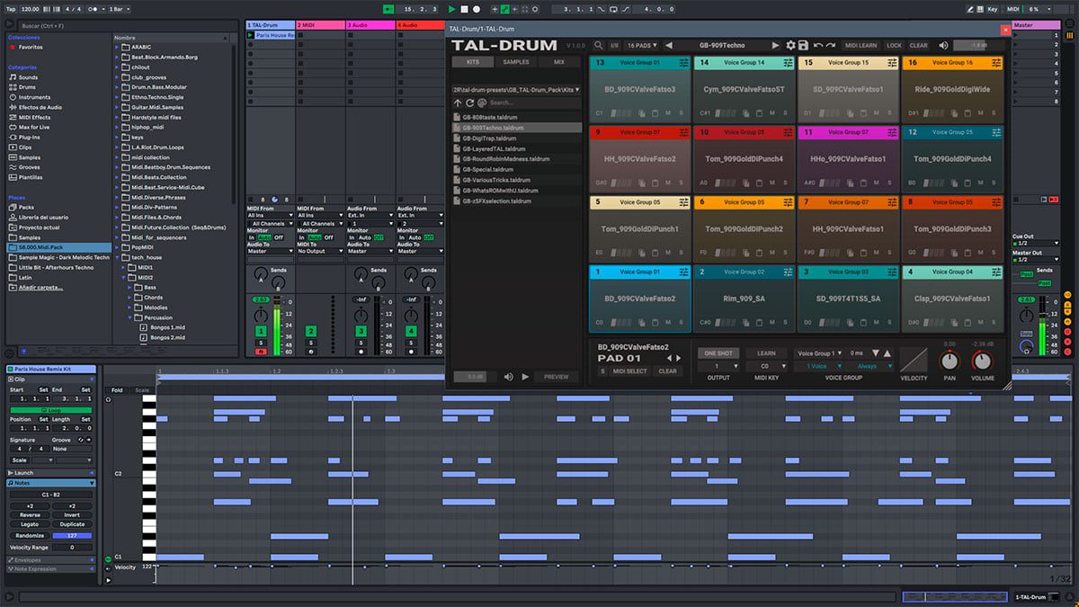1079x607 pixels.
Task: Toggle track activator 1 in Ableton mixer
Action: tap(261, 332)
